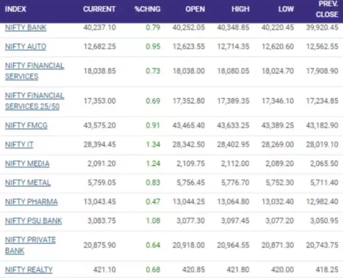Open the NIFTY PRIVATE BANK link

pyautogui.click(x=30, y=245)
